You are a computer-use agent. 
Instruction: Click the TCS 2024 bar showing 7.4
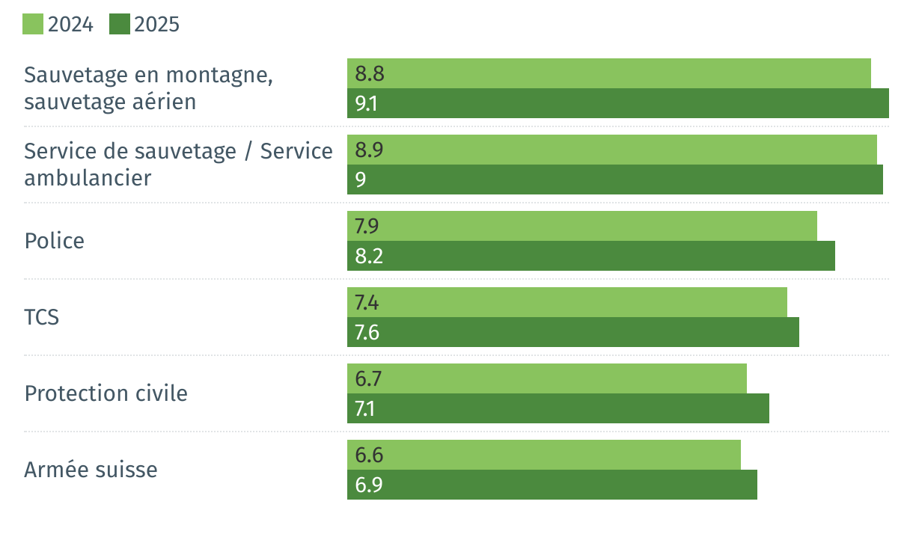tap(567, 302)
